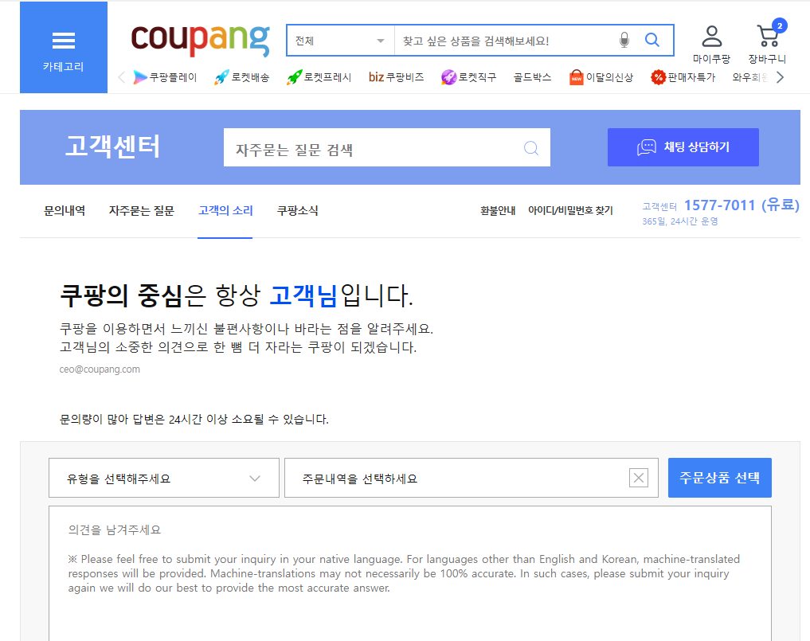The image size is (810, 641).
Task: Click the product search magnifier icon
Action: pos(652,41)
